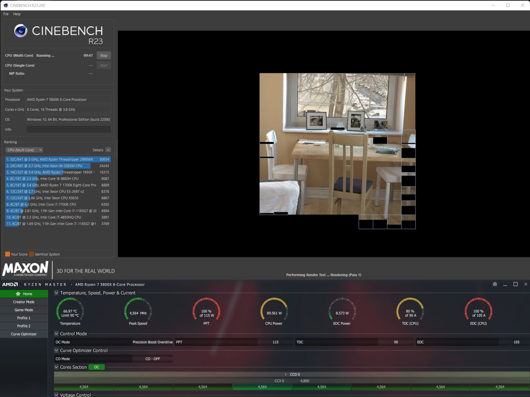This screenshot has width=530, height=397.
Task: Open the Details dropdown arrow
Action: point(108,150)
